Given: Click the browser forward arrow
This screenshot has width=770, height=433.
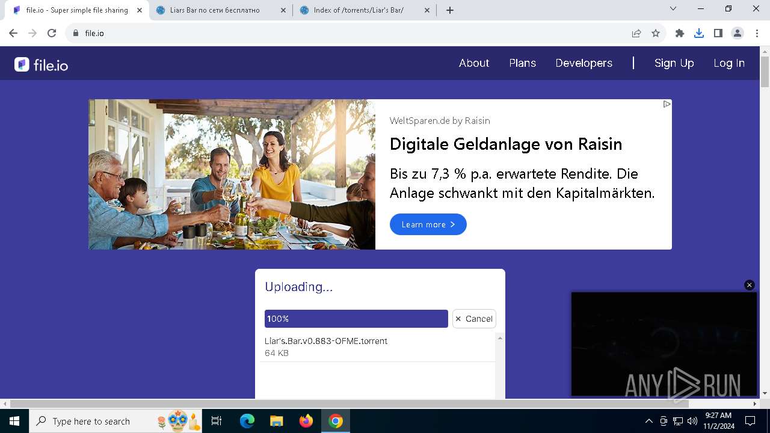Looking at the screenshot, I should tap(32, 33).
